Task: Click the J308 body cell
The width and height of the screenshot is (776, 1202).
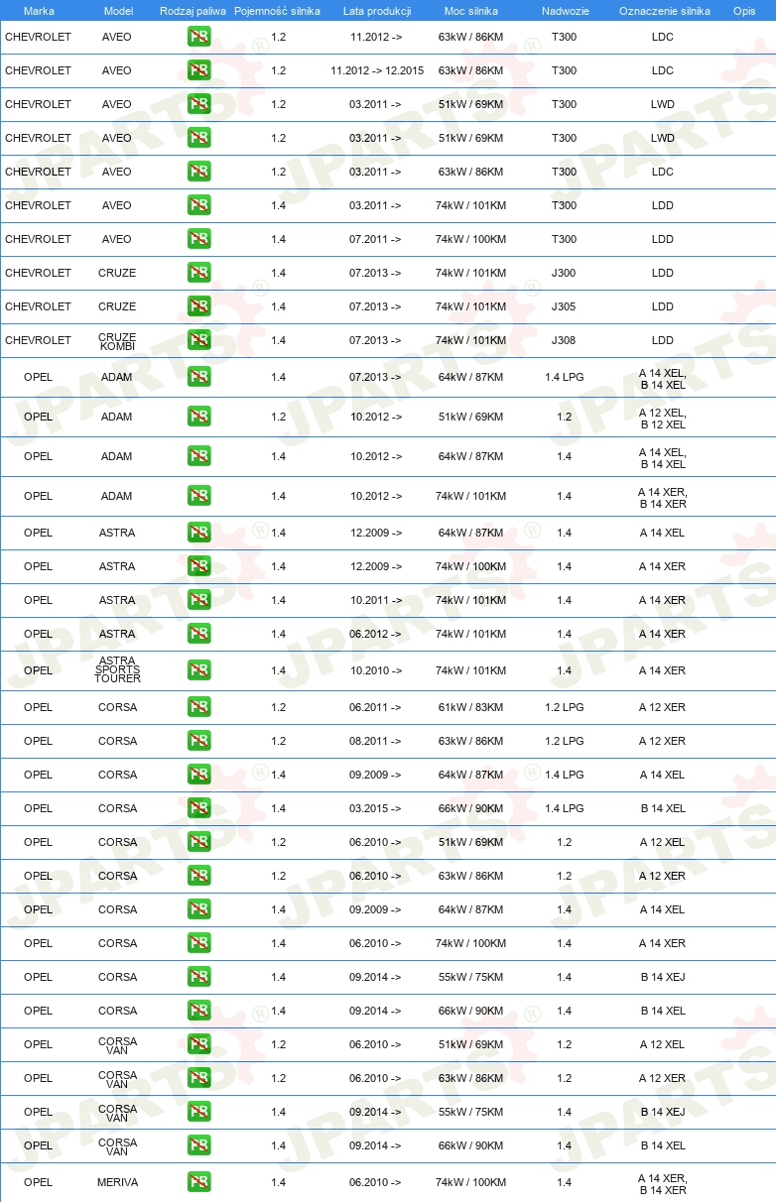Action: tap(564, 340)
